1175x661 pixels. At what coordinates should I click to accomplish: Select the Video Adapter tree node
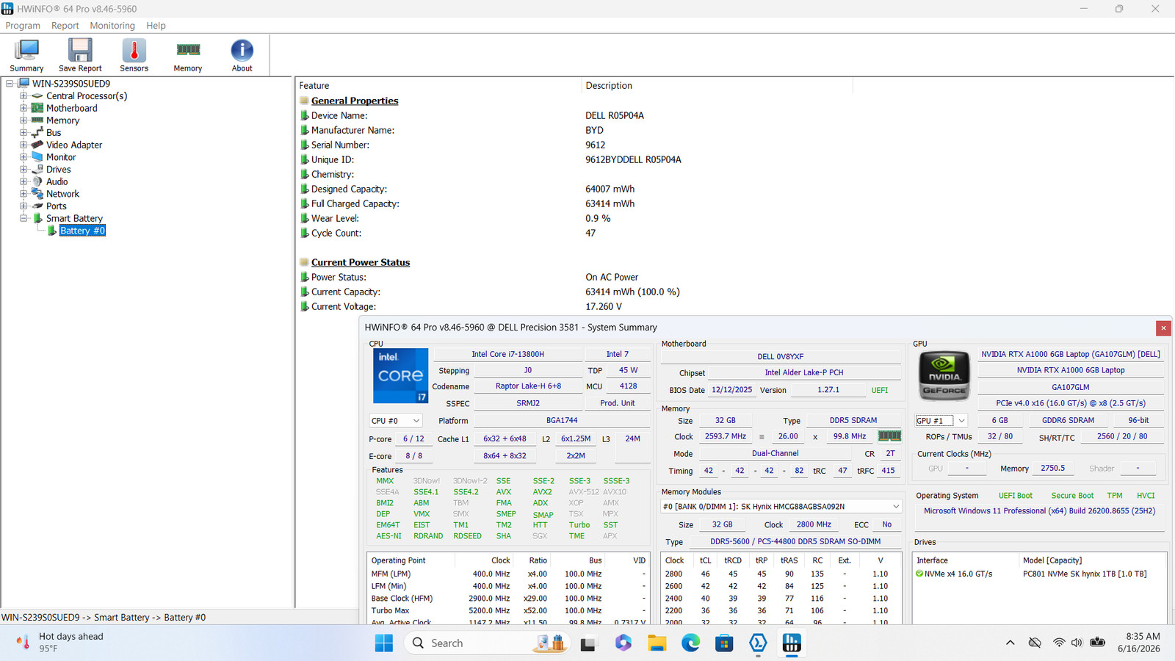coord(74,145)
